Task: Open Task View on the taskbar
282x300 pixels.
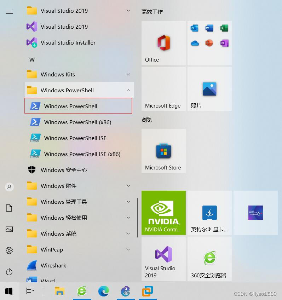Action: [30, 291]
